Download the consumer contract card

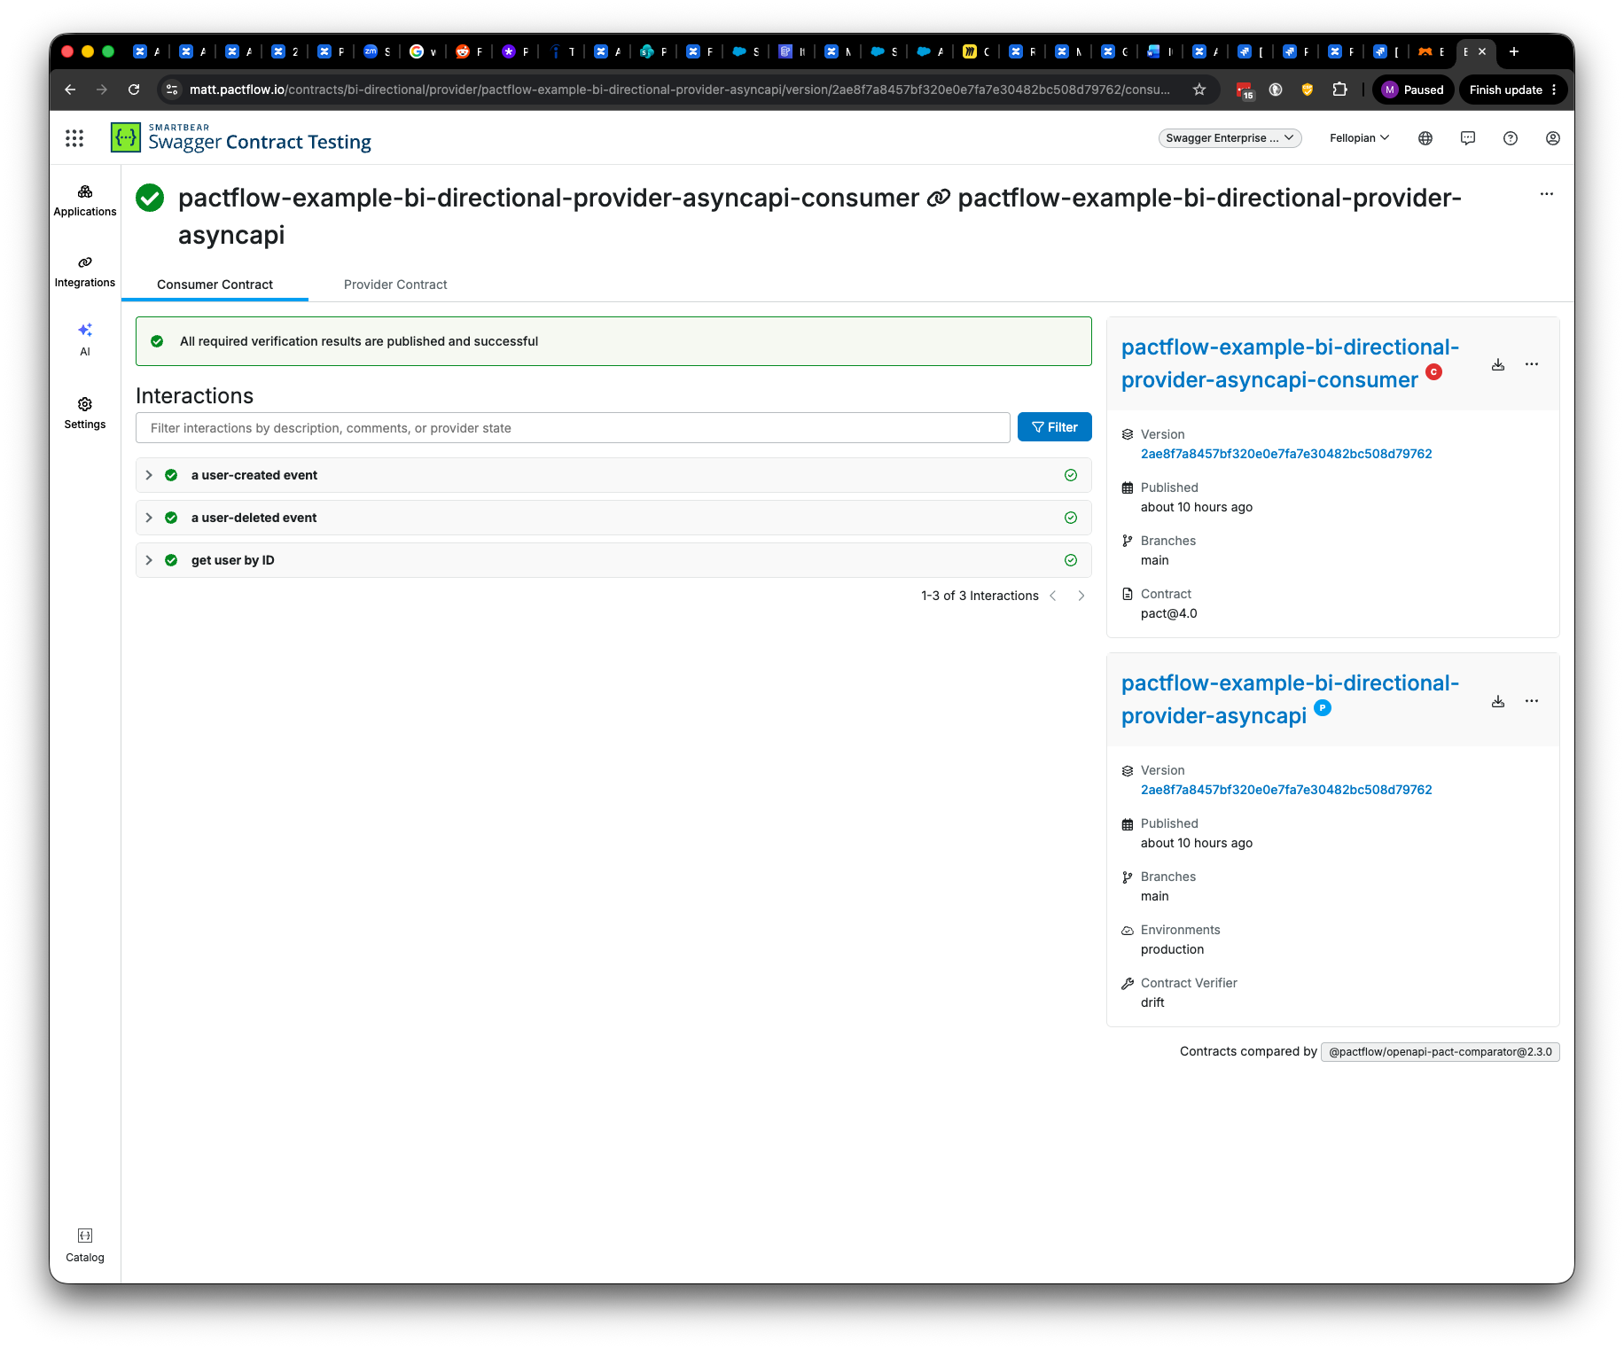click(x=1498, y=364)
